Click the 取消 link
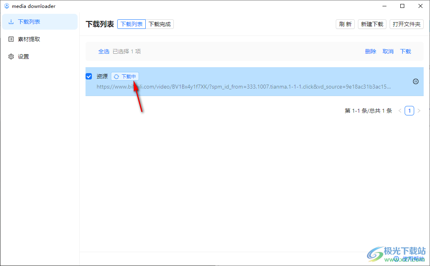The width and height of the screenshot is (430, 266). coord(388,51)
